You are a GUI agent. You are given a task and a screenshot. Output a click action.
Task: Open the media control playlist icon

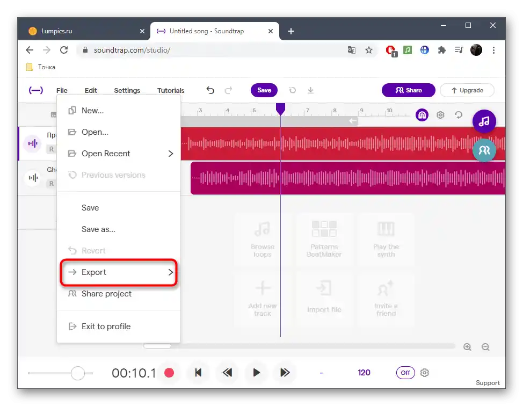coord(459,50)
